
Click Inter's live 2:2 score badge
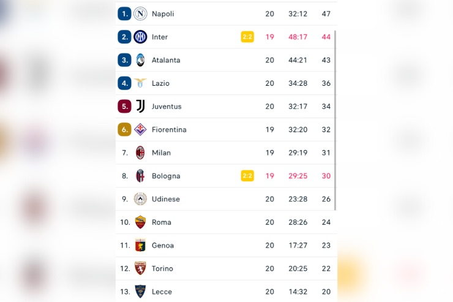[x=247, y=37]
